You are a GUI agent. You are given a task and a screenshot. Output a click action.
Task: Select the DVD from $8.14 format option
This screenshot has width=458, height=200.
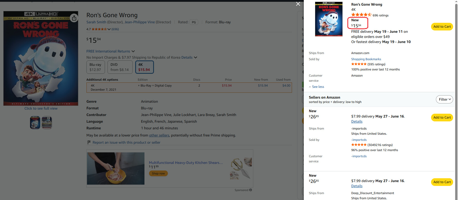click(x=120, y=67)
